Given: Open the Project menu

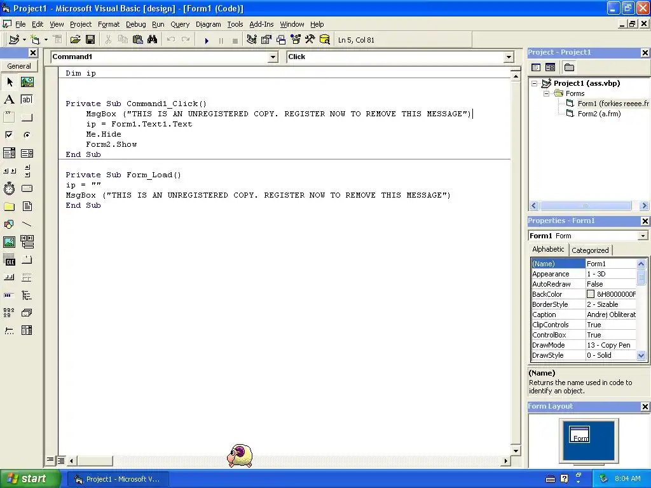Looking at the screenshot, I should click(x=81, y=24).
